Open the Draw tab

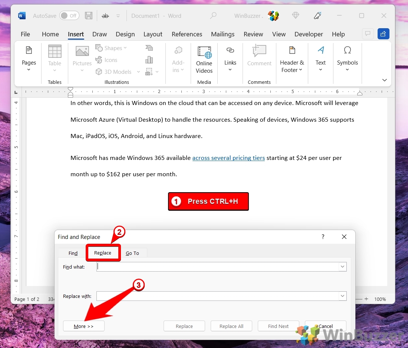click(x=99, y=34)
